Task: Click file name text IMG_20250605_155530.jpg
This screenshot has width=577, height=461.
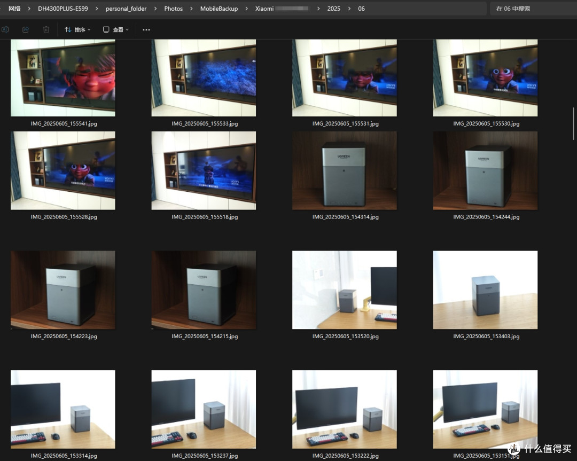Action: tap(486, 123)
